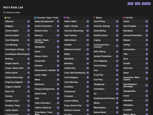Open the Login page
153x115 pixels.
(137, 4)
